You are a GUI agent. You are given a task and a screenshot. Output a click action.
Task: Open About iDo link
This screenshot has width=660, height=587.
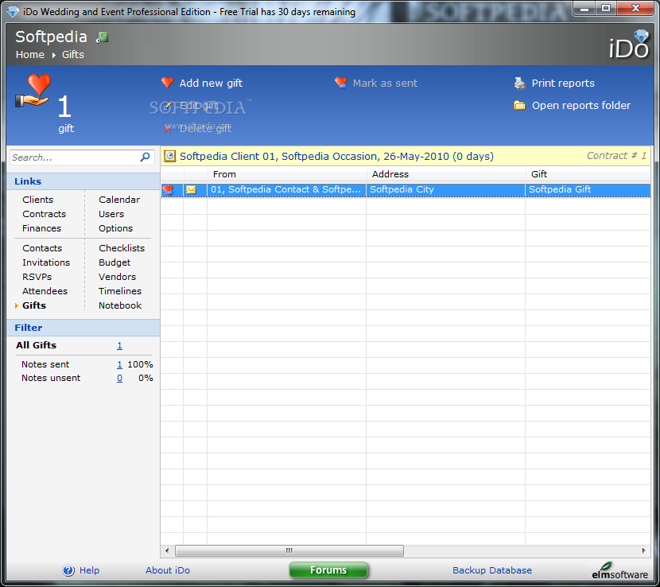[168, 570]
